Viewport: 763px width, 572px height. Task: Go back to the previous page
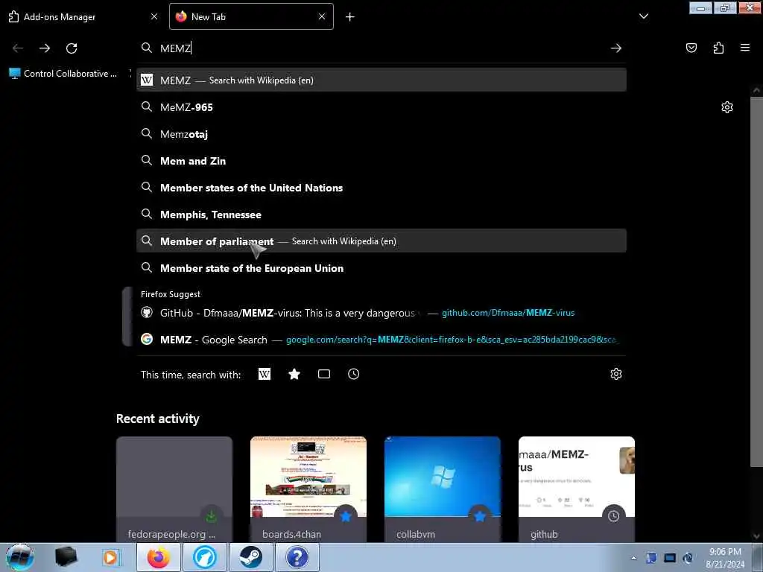point(18,48)
